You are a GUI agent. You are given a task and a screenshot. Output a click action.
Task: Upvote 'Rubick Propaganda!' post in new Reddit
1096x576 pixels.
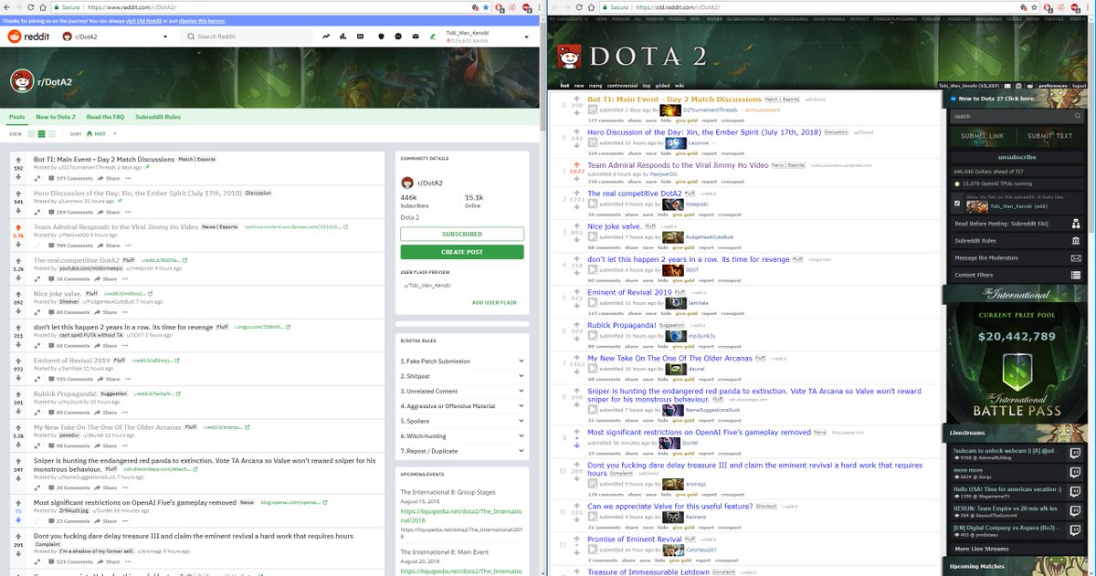[x=18, y=394]
